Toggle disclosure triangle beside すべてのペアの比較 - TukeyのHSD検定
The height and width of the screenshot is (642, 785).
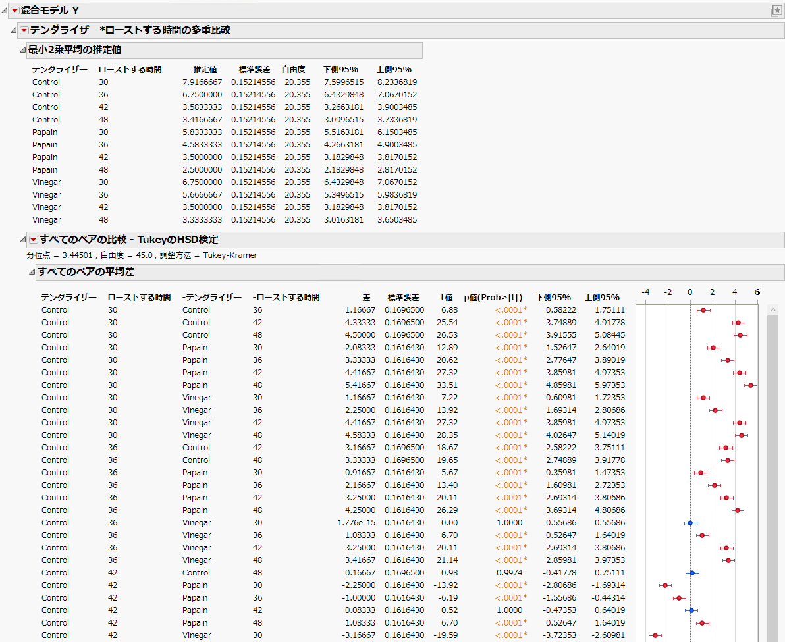(23, 240)
